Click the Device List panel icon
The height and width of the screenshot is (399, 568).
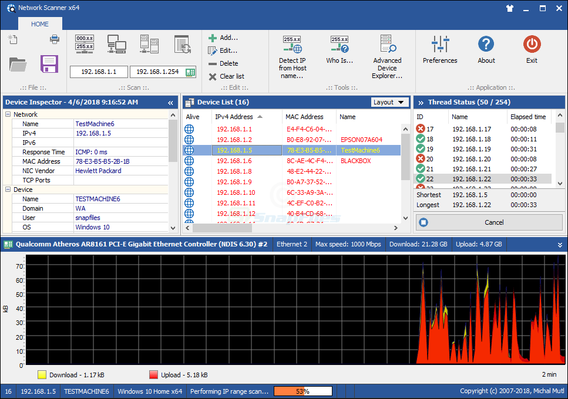(190, 103)
